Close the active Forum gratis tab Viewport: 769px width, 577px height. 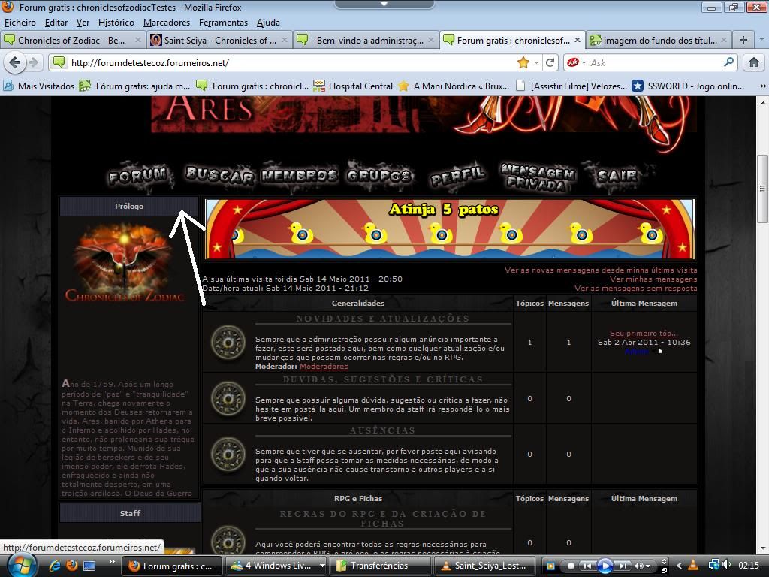(578, 41)
